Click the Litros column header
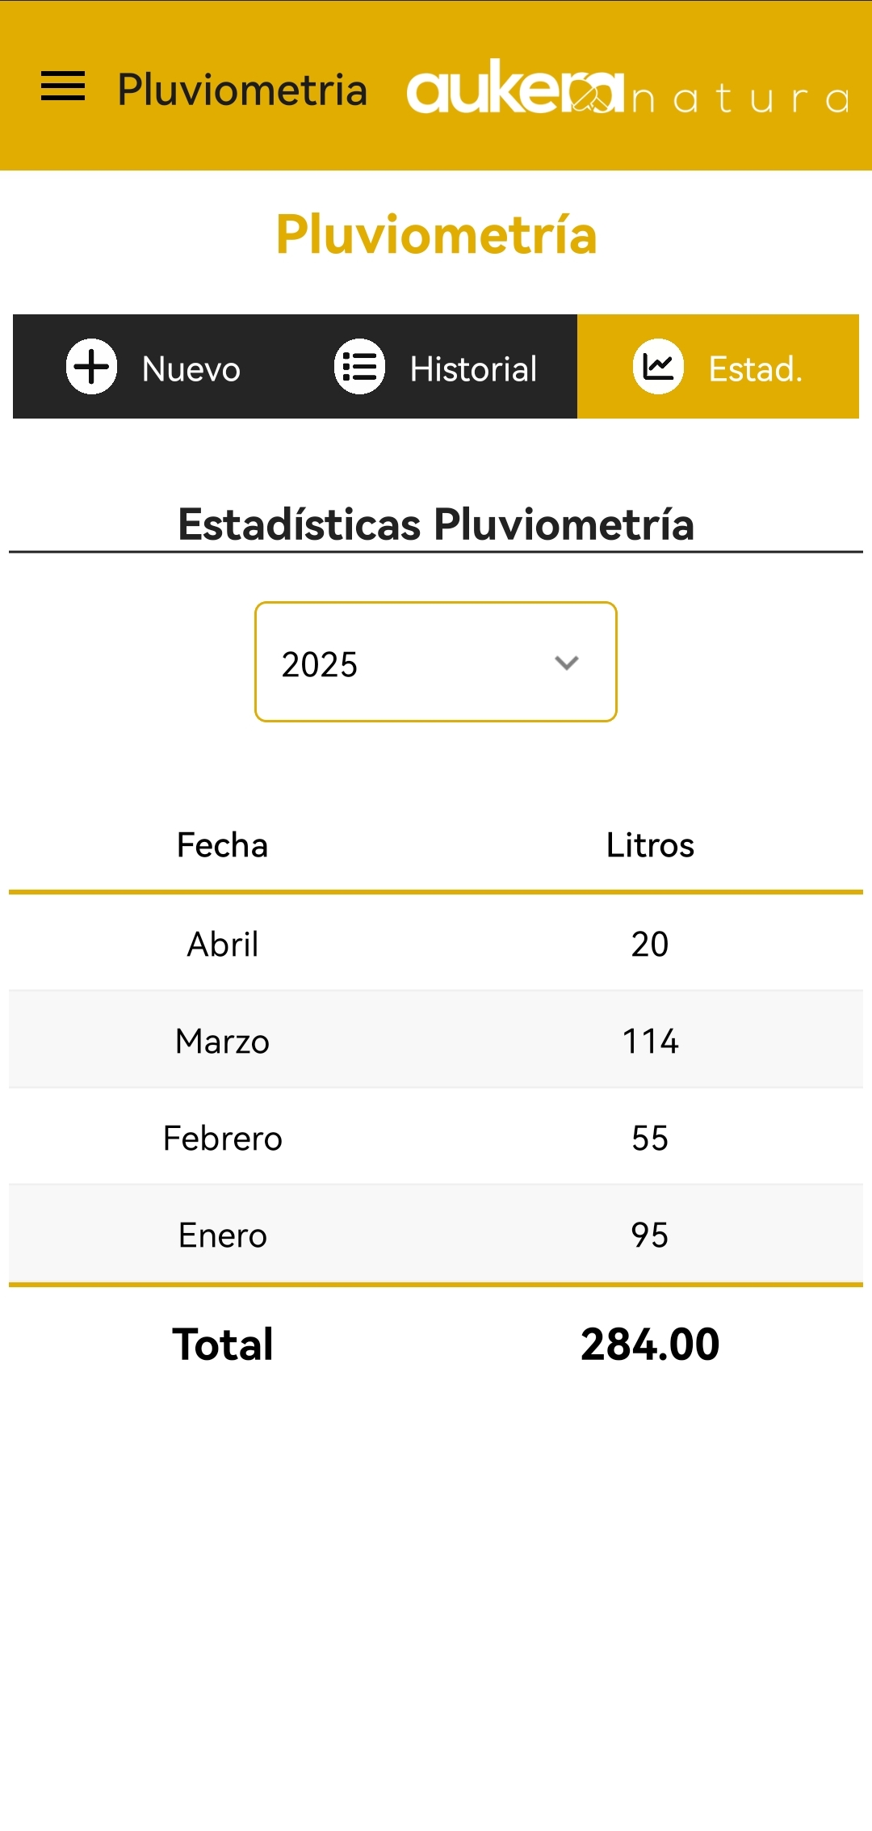Viewport: 872px width, 1831px height. coord(650,845)
